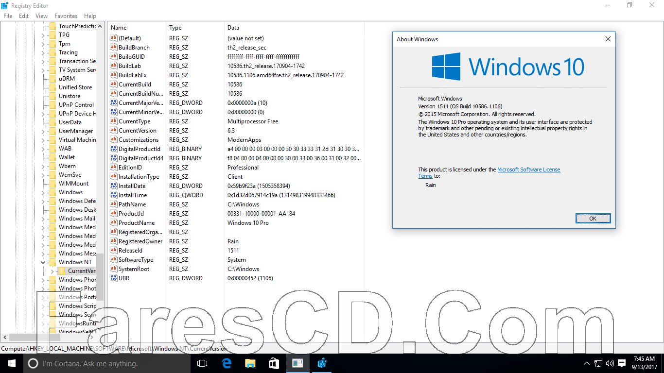Close the About Windows dialog

(x=608, y=39)
